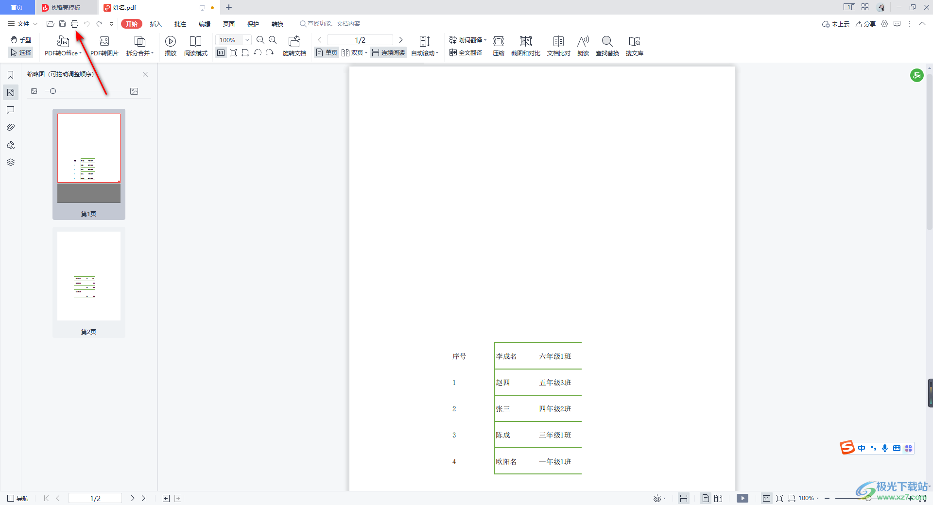The width and height of the screenshot is (933, 505).
Task: Print the document with printer icon
Action: pos(74,24)
